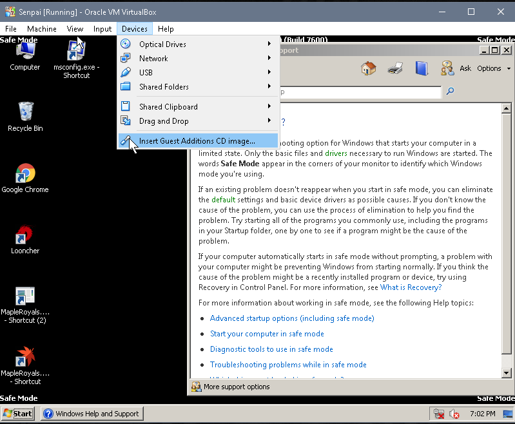Click the Search Help magnifier button

[x=450, y=91]
